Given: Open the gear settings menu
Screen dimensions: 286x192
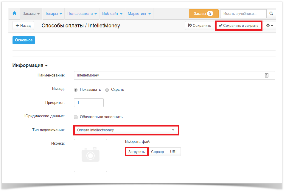Looking at the screenshot, I should coord(269,26).
